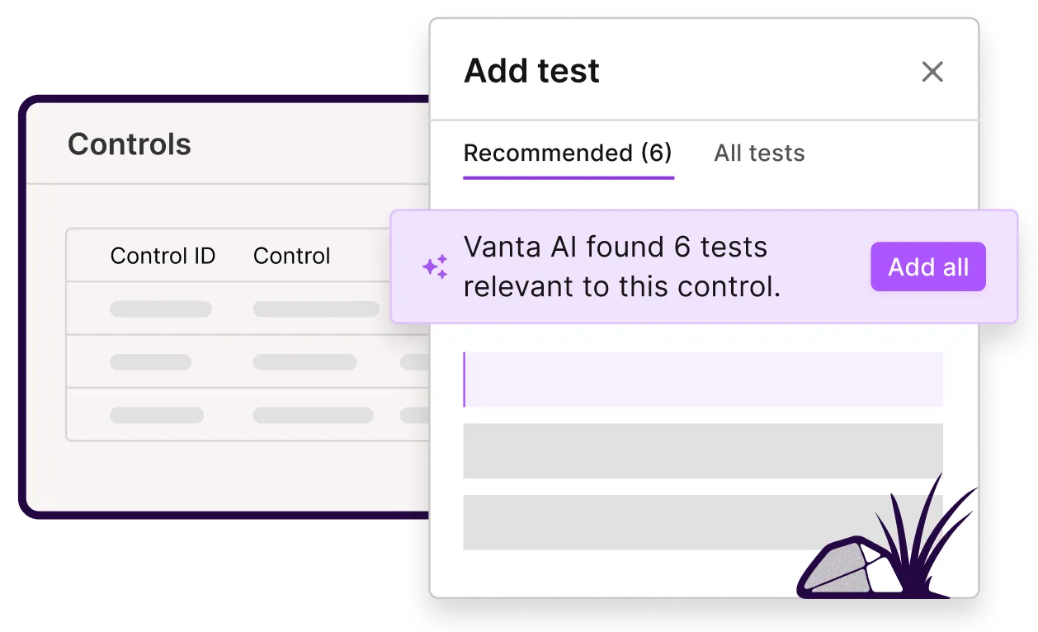
Task: Select third row's Control name placeholder
Action: point(313,415)
